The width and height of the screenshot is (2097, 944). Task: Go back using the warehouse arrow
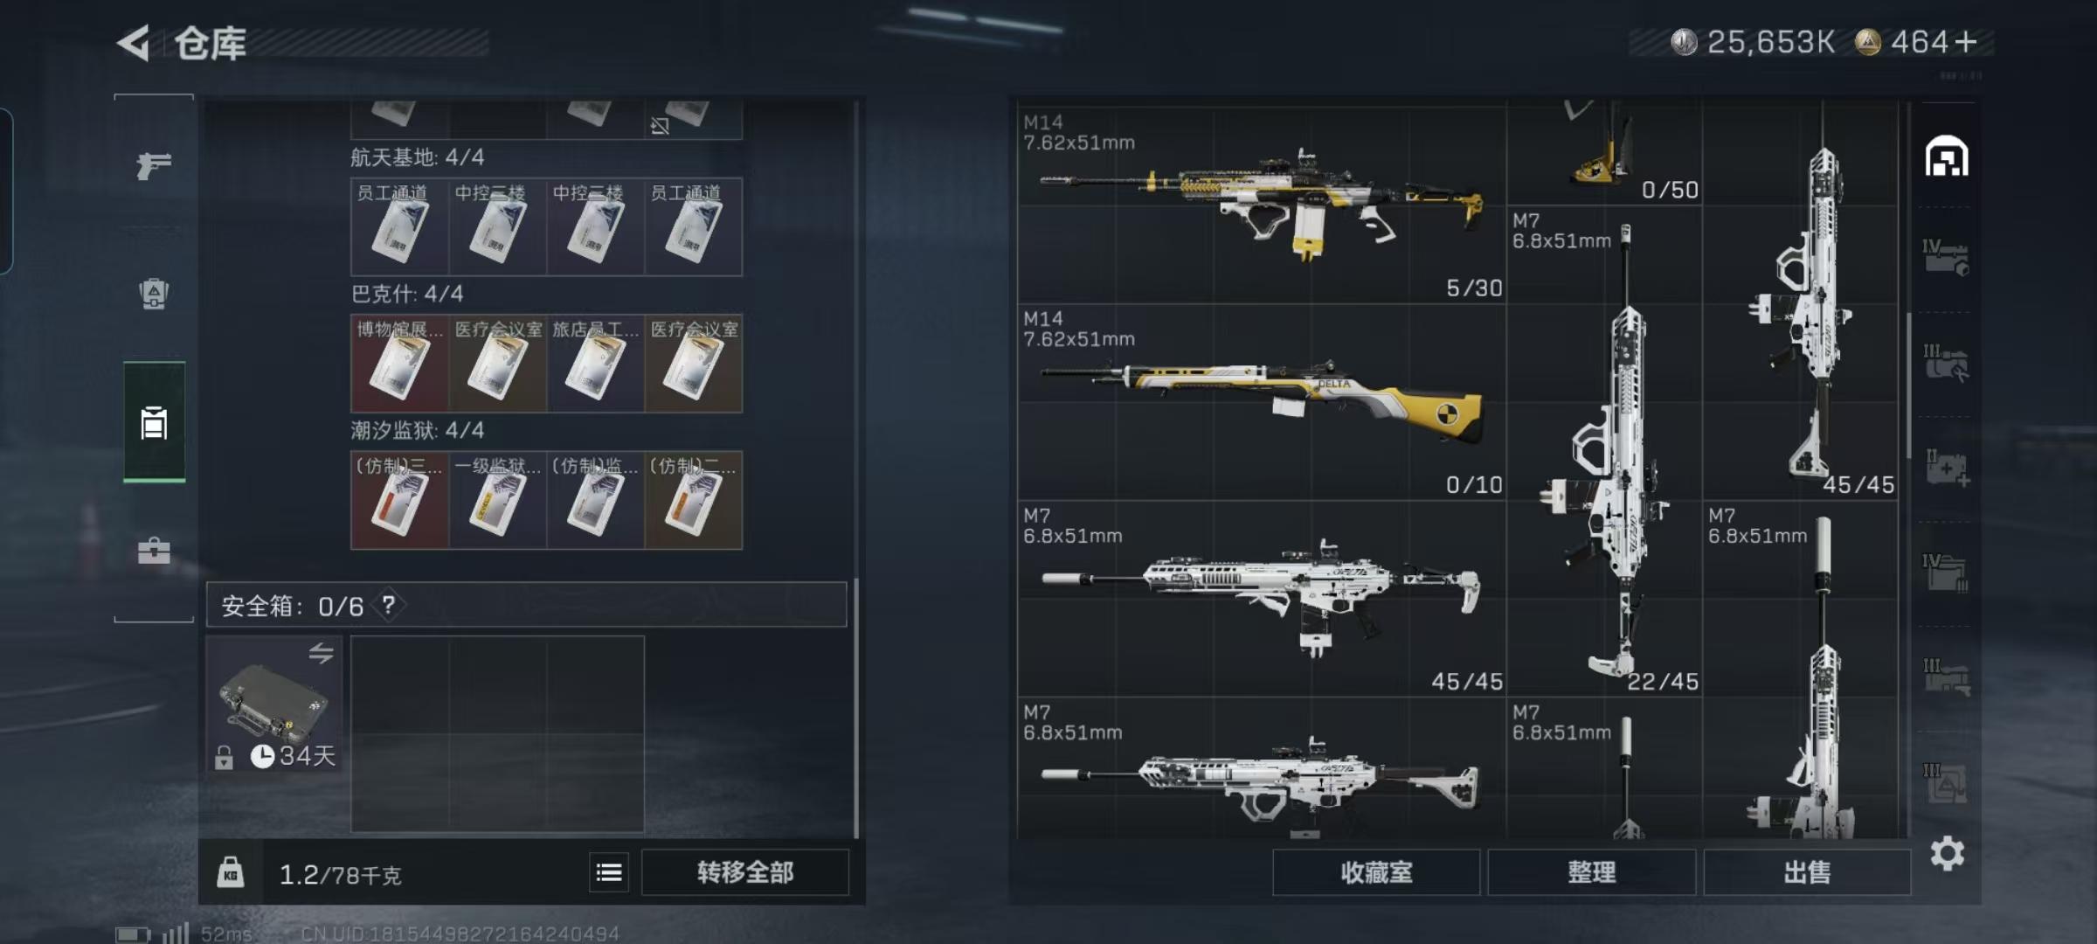click(134, 43)
